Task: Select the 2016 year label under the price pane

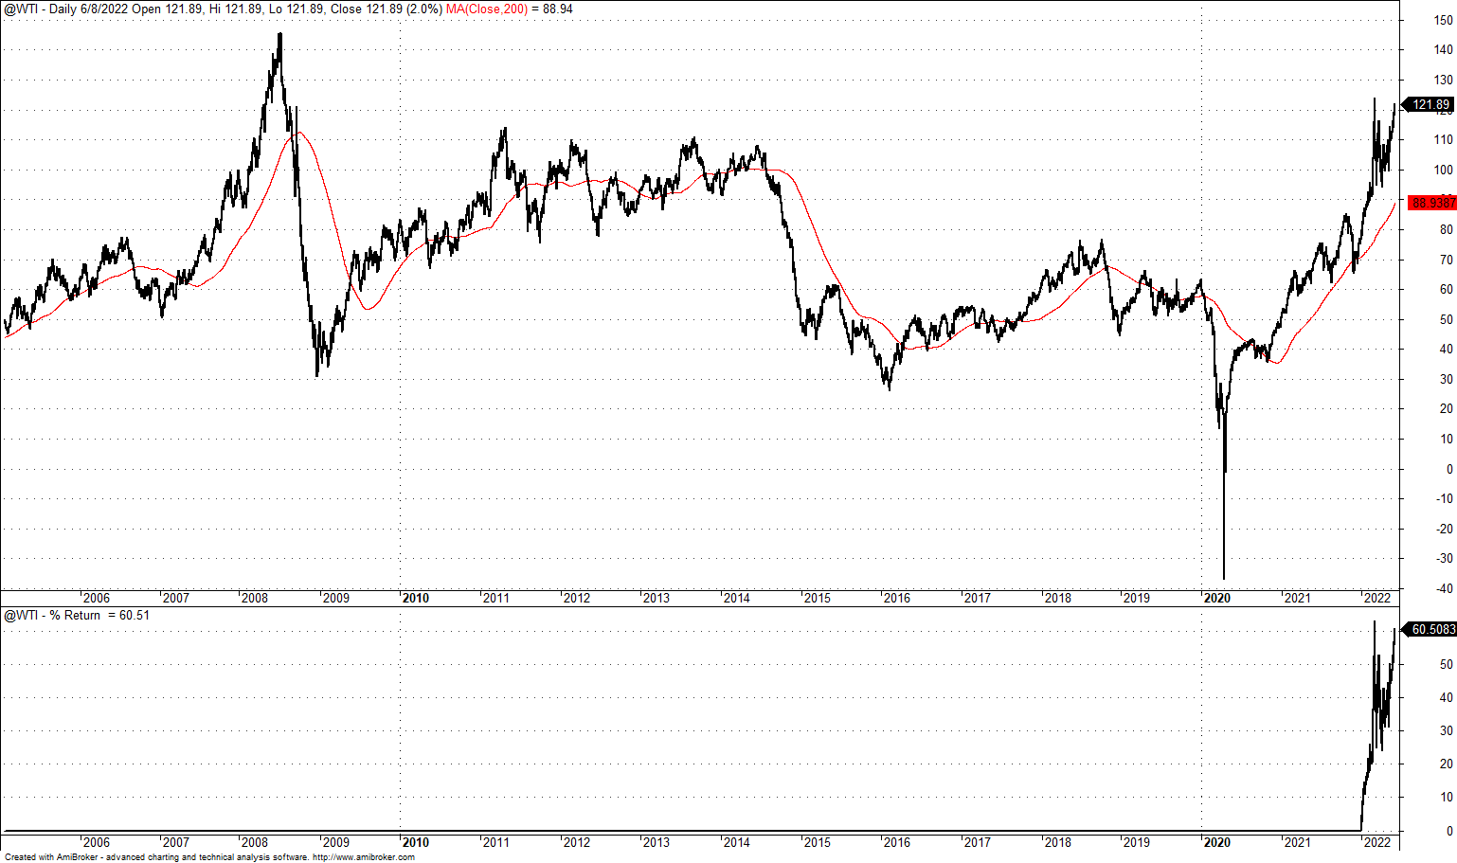Action: click(x=896, y=598)
